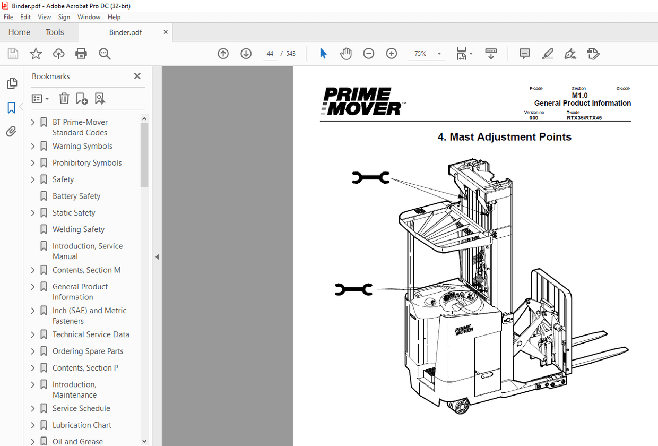Open the bookmark options menu
This screenshot has height=446, width=658.
pos(40,98)
